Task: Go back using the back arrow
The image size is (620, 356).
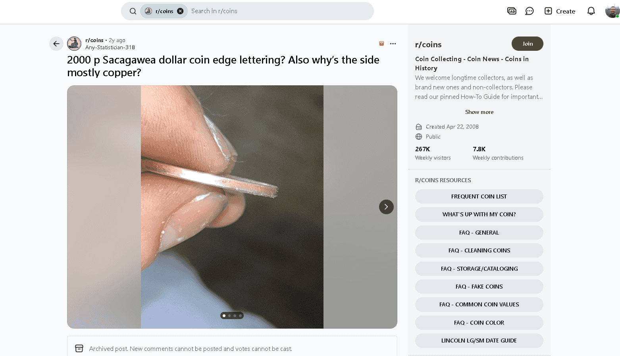Action: coord(56,44)
